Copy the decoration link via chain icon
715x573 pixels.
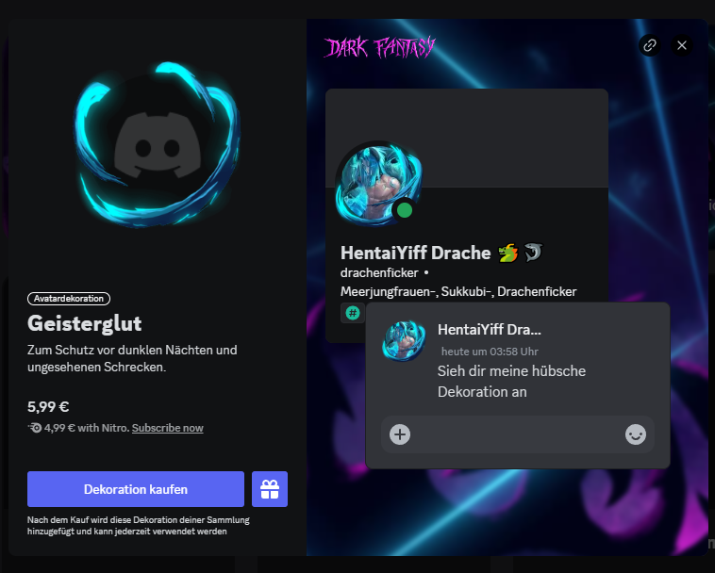pyautogui.click(x=650, y=45)
